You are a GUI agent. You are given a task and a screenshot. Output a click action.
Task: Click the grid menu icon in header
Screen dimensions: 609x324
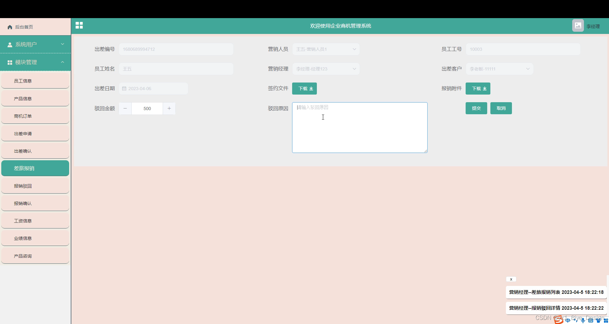(79, 25)
